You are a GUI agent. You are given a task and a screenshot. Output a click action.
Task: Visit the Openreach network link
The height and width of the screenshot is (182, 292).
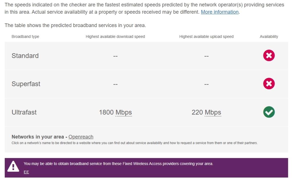pyautogui.click(x=81, y=137)
